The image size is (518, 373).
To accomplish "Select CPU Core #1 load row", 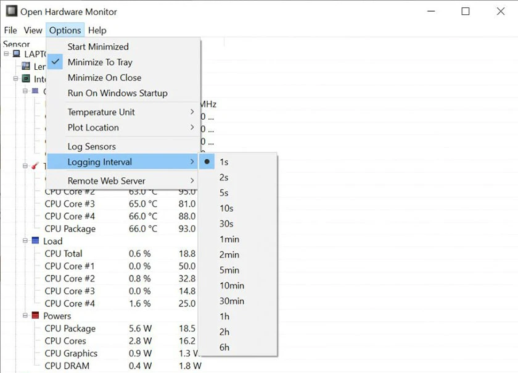I will (120, 266).
